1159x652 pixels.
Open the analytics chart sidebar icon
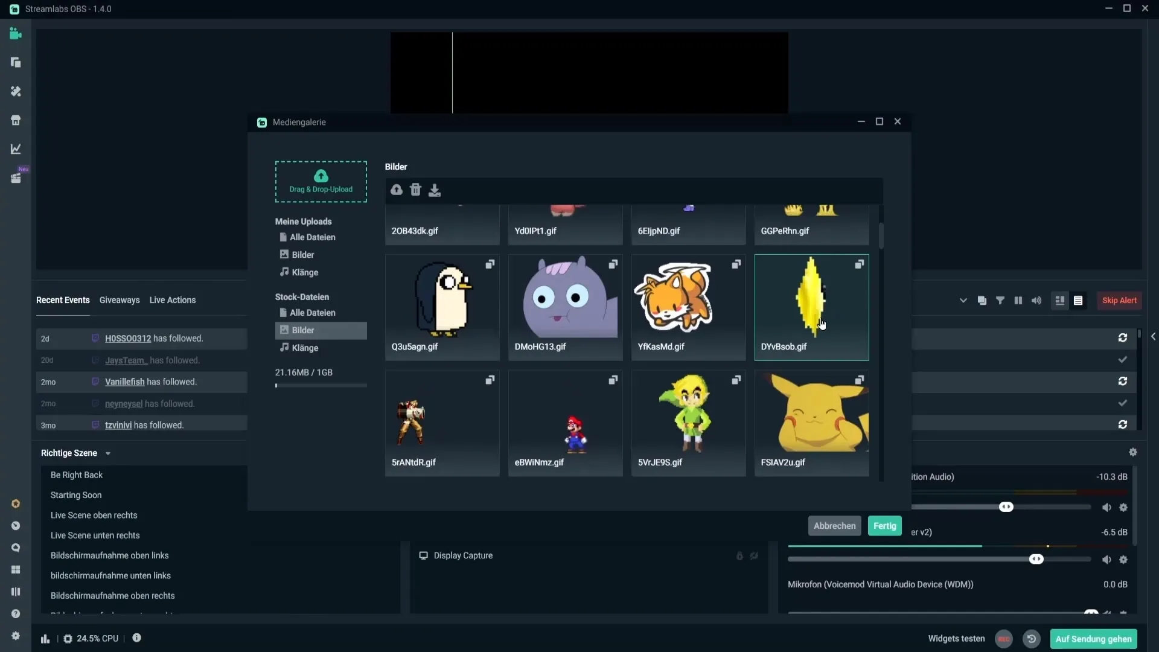click(x=16, y=149)
